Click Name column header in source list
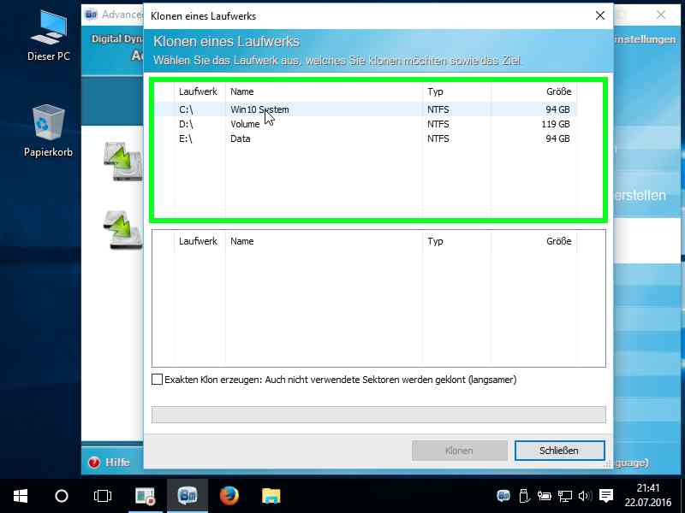Screen dimensions: 685x513 pyautogui.click(x=325, y=91)
